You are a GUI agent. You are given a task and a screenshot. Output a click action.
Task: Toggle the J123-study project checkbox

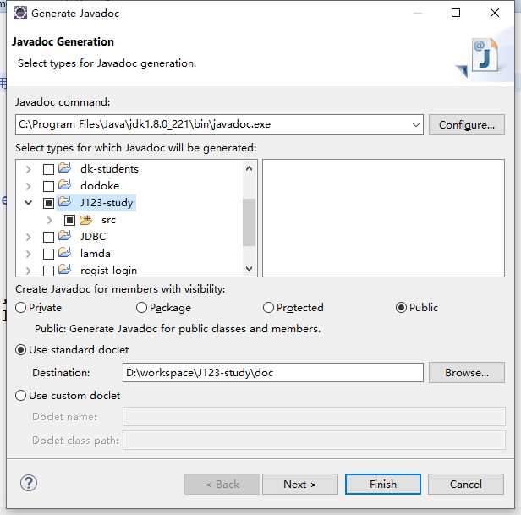click(x=48, y=203)
